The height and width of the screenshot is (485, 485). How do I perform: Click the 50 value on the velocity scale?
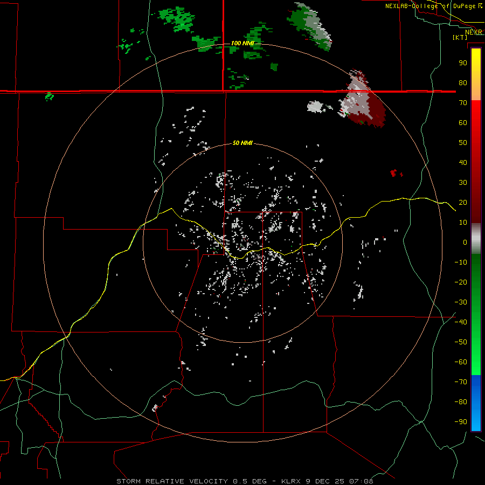[463, 143]
